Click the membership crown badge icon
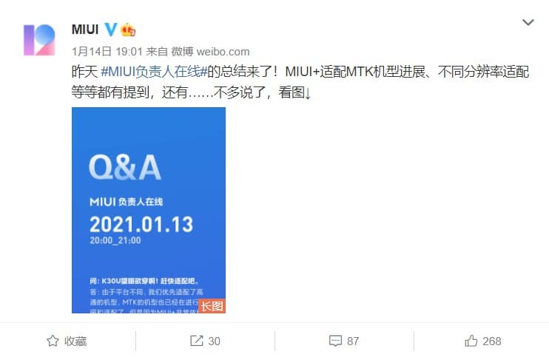This screenshot has height=357, width=549. (128, 30)
